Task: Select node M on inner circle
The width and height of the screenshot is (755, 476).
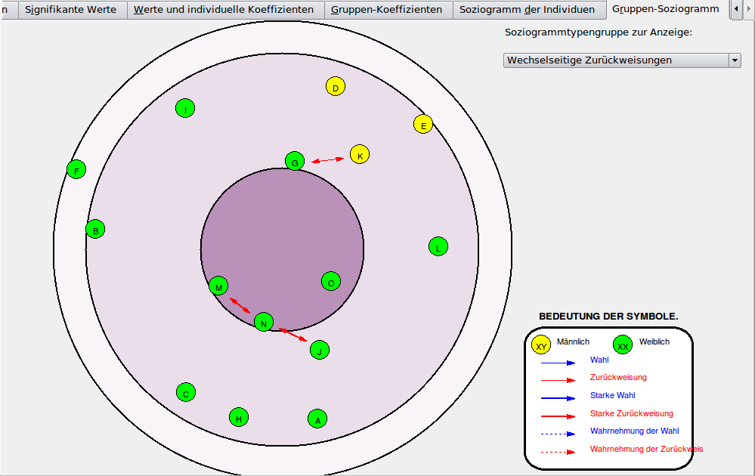Action: 218,286
